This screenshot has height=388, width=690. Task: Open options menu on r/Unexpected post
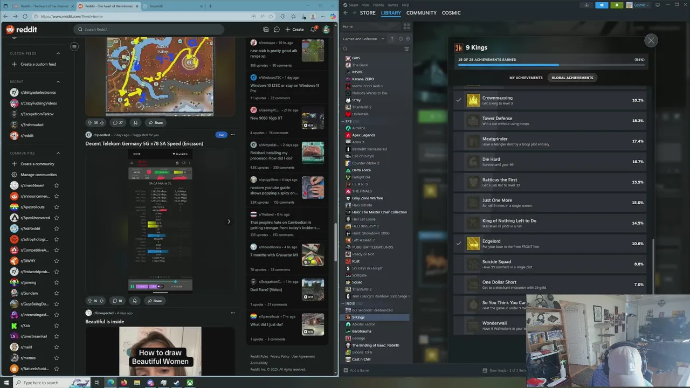pos(233,313)
